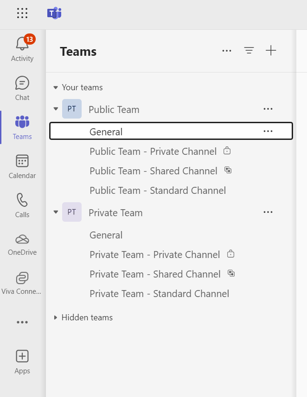Open the filter icon in the Teams header

coord(249,51)
